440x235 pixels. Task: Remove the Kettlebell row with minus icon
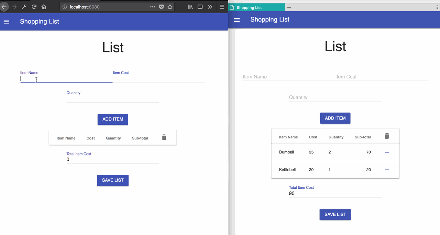[x=387, y=170]
